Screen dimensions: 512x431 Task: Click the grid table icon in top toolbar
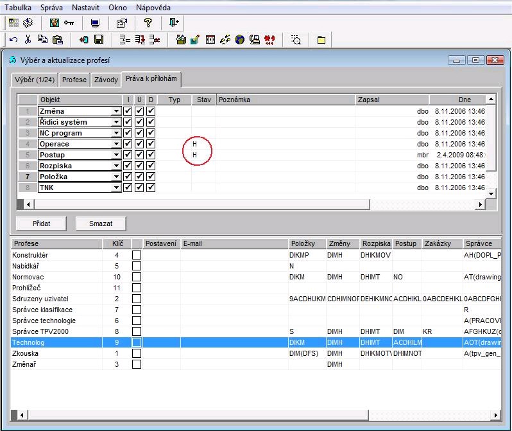tap(13, 22)
